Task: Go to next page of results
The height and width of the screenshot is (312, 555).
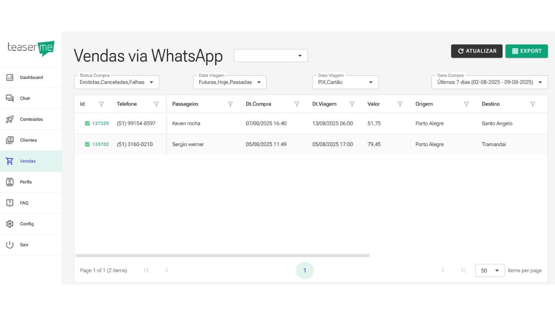Action: (x=443, y=270)
